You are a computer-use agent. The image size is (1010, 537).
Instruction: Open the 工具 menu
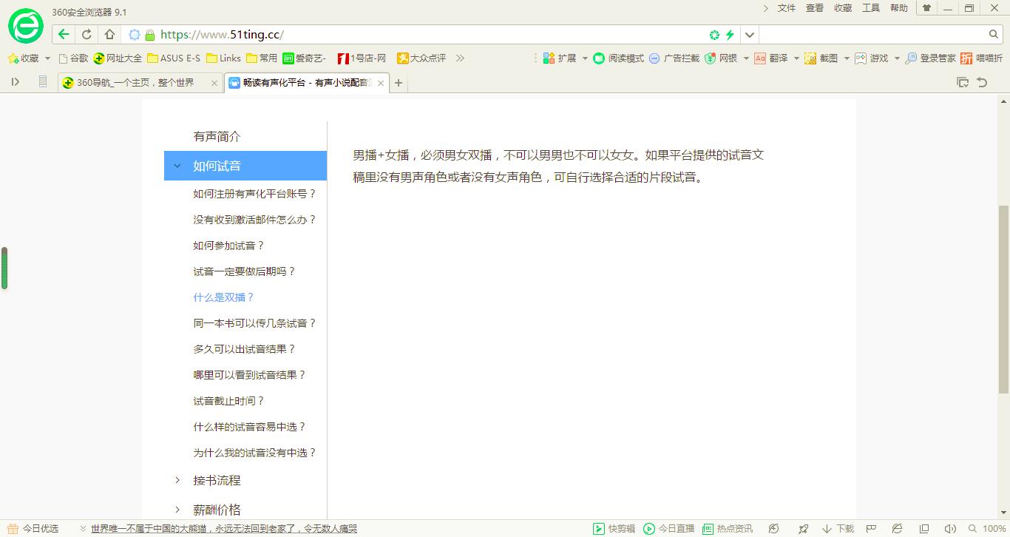pyautogui.click(x=870, y=8)
